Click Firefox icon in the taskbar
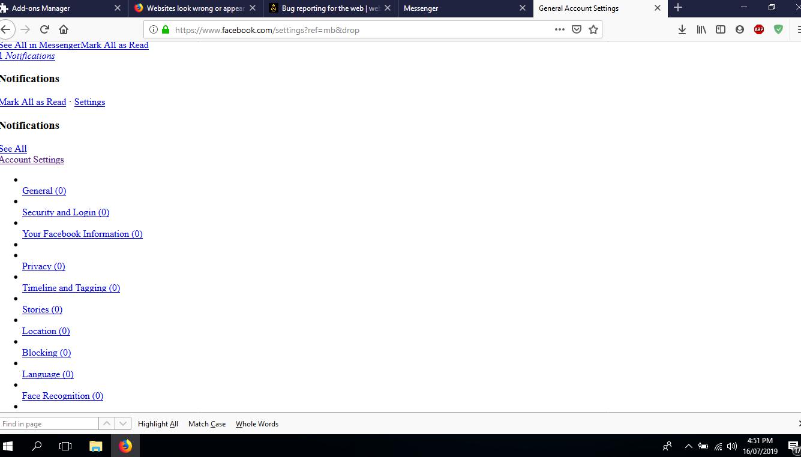801x457 pixels. (x=125, y=446)
